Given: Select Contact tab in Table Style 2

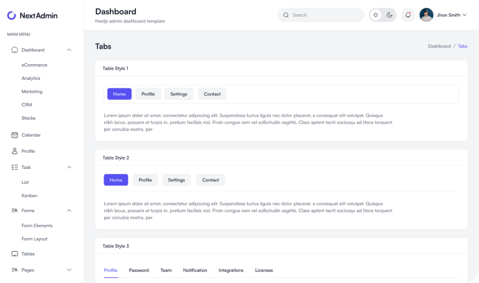Looking at the screenshot, I should (211, 180).
